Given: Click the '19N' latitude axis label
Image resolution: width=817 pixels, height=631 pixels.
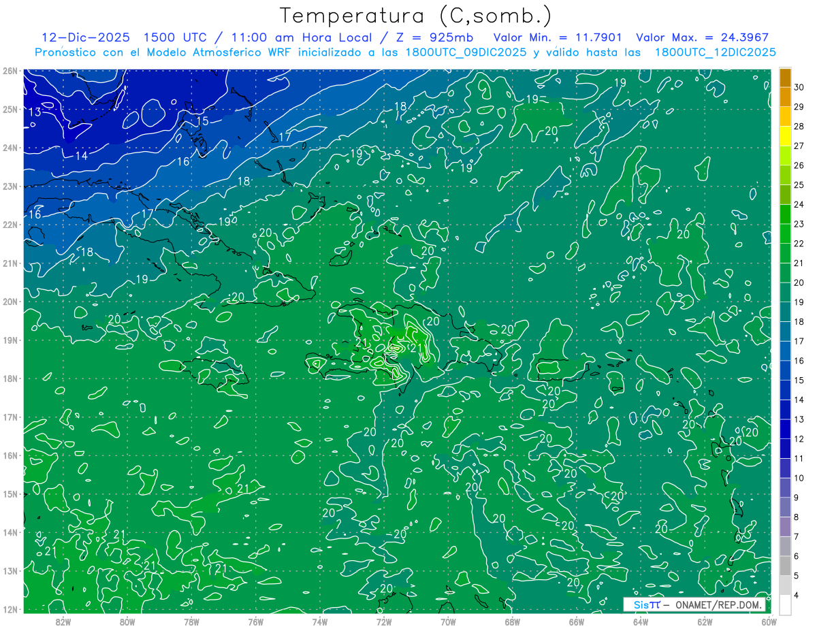Looking at the screenshot, I should coord(10,340).
